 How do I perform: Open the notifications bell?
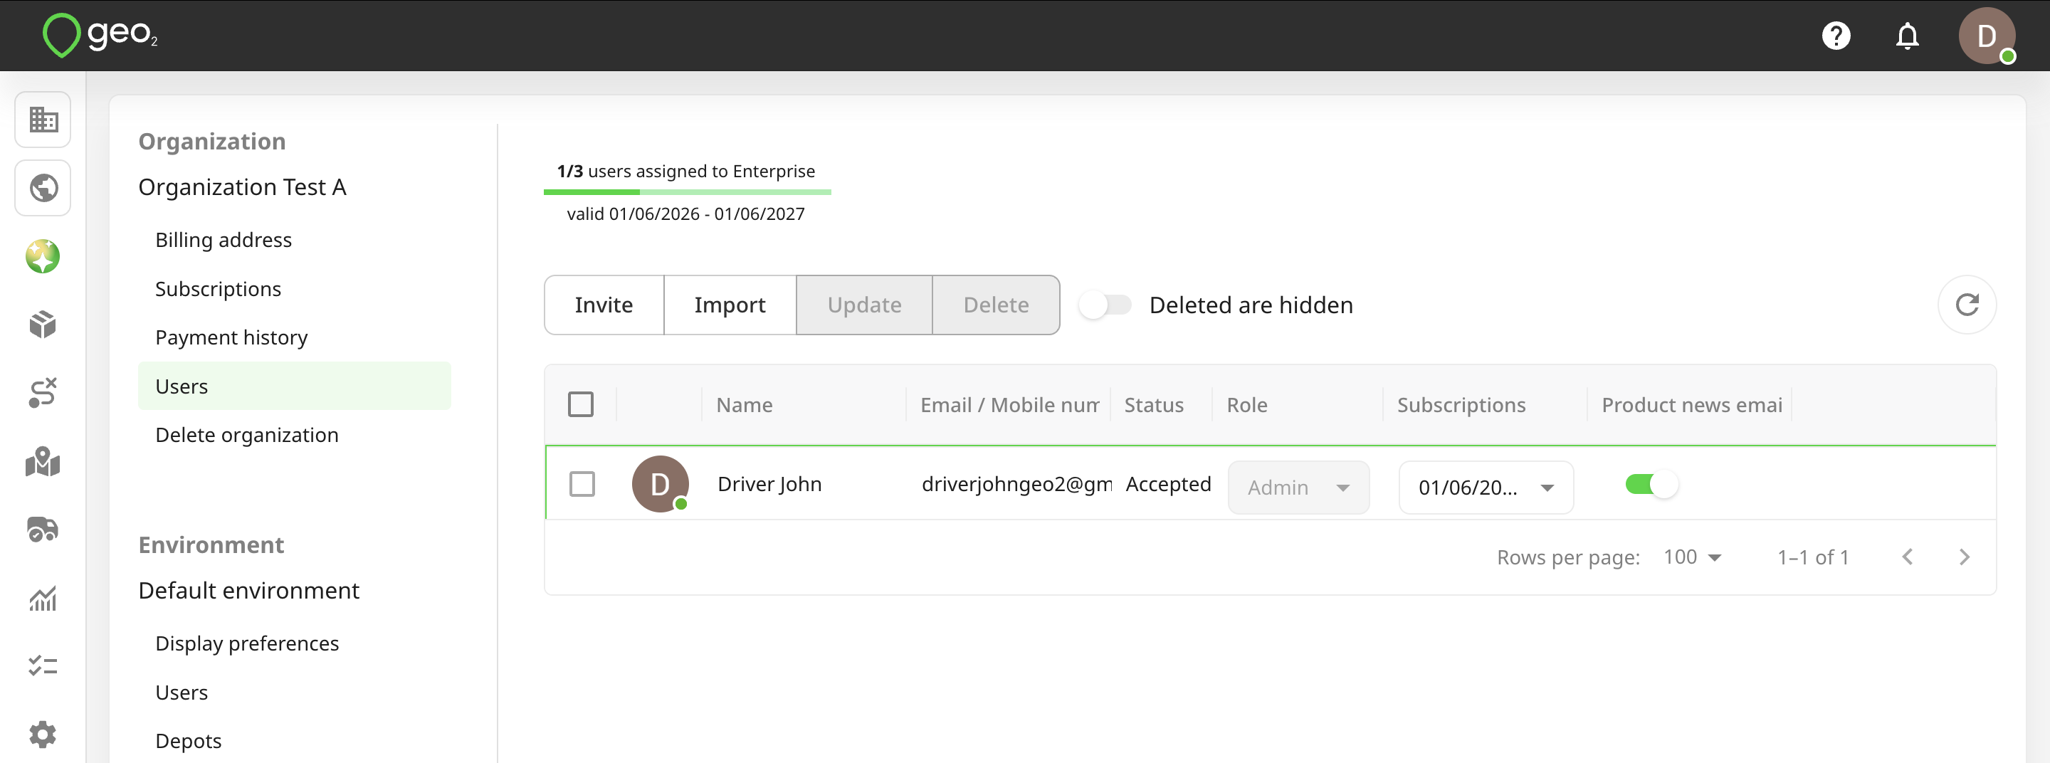click(x=1907, y=36)
